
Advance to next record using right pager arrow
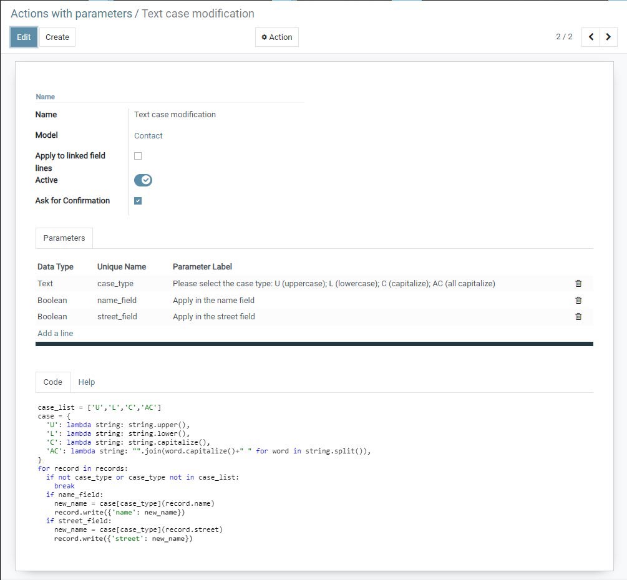tap(608, 37)
